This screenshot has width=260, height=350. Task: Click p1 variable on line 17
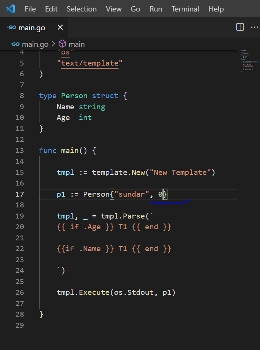61,194
